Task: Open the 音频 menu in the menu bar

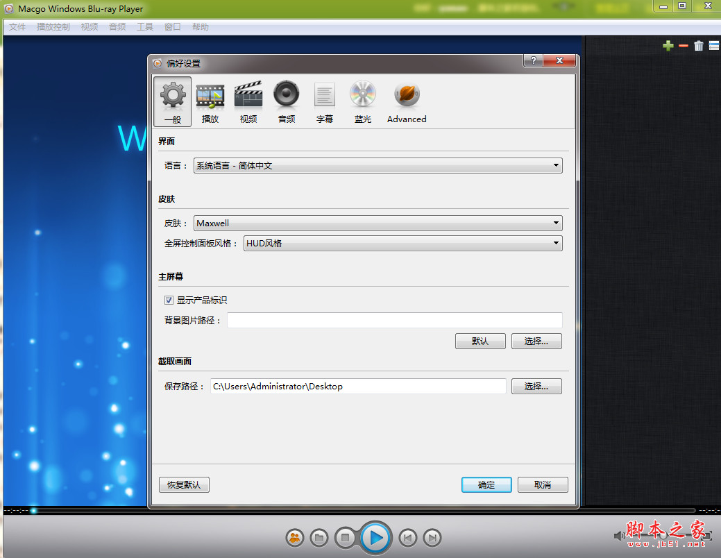Action: (x=117, y=27)
